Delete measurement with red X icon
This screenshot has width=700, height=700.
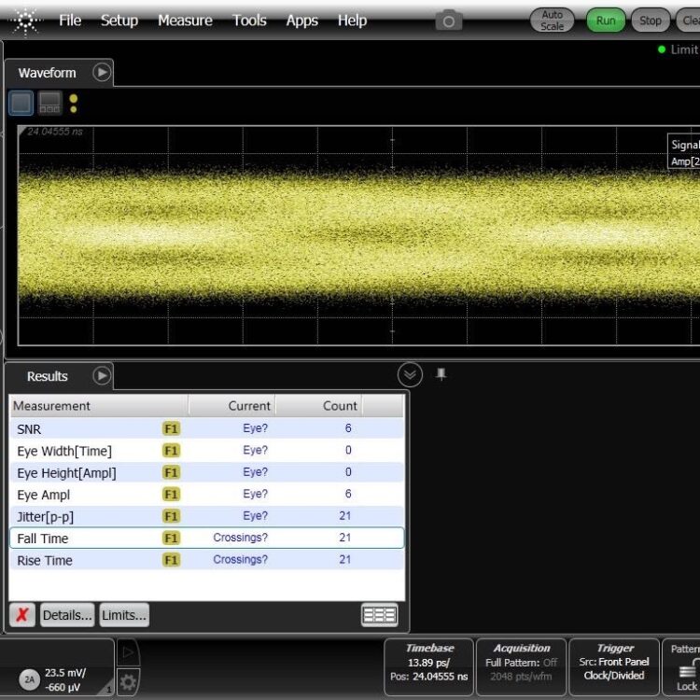point(22,615)
